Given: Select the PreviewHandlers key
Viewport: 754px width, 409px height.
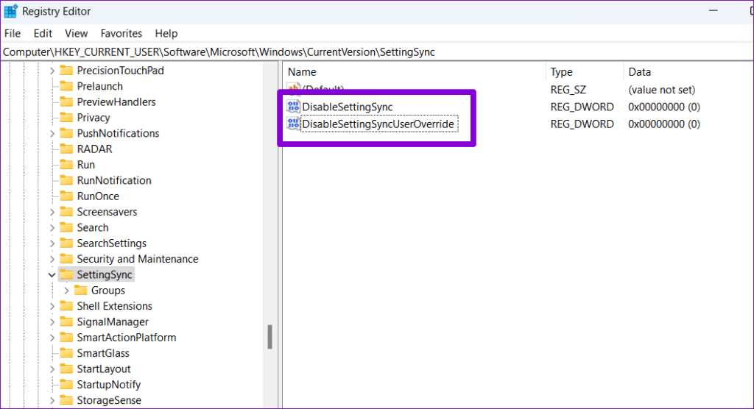Looking at the screenshot, I should tap(116, 102).
